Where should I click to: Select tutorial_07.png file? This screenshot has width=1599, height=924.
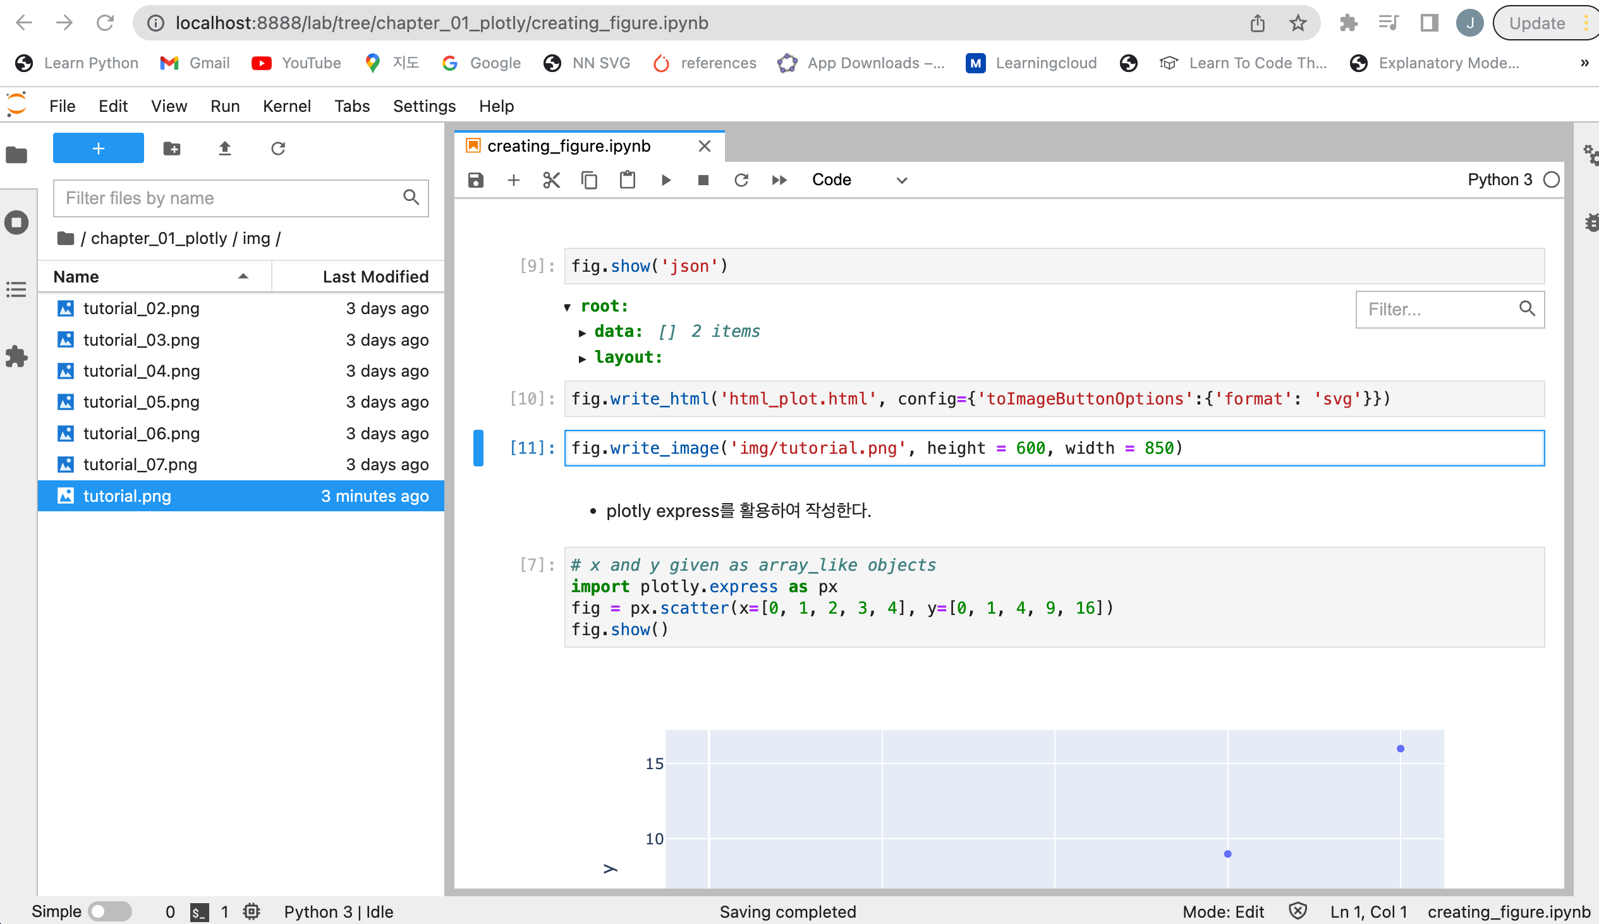241,465
